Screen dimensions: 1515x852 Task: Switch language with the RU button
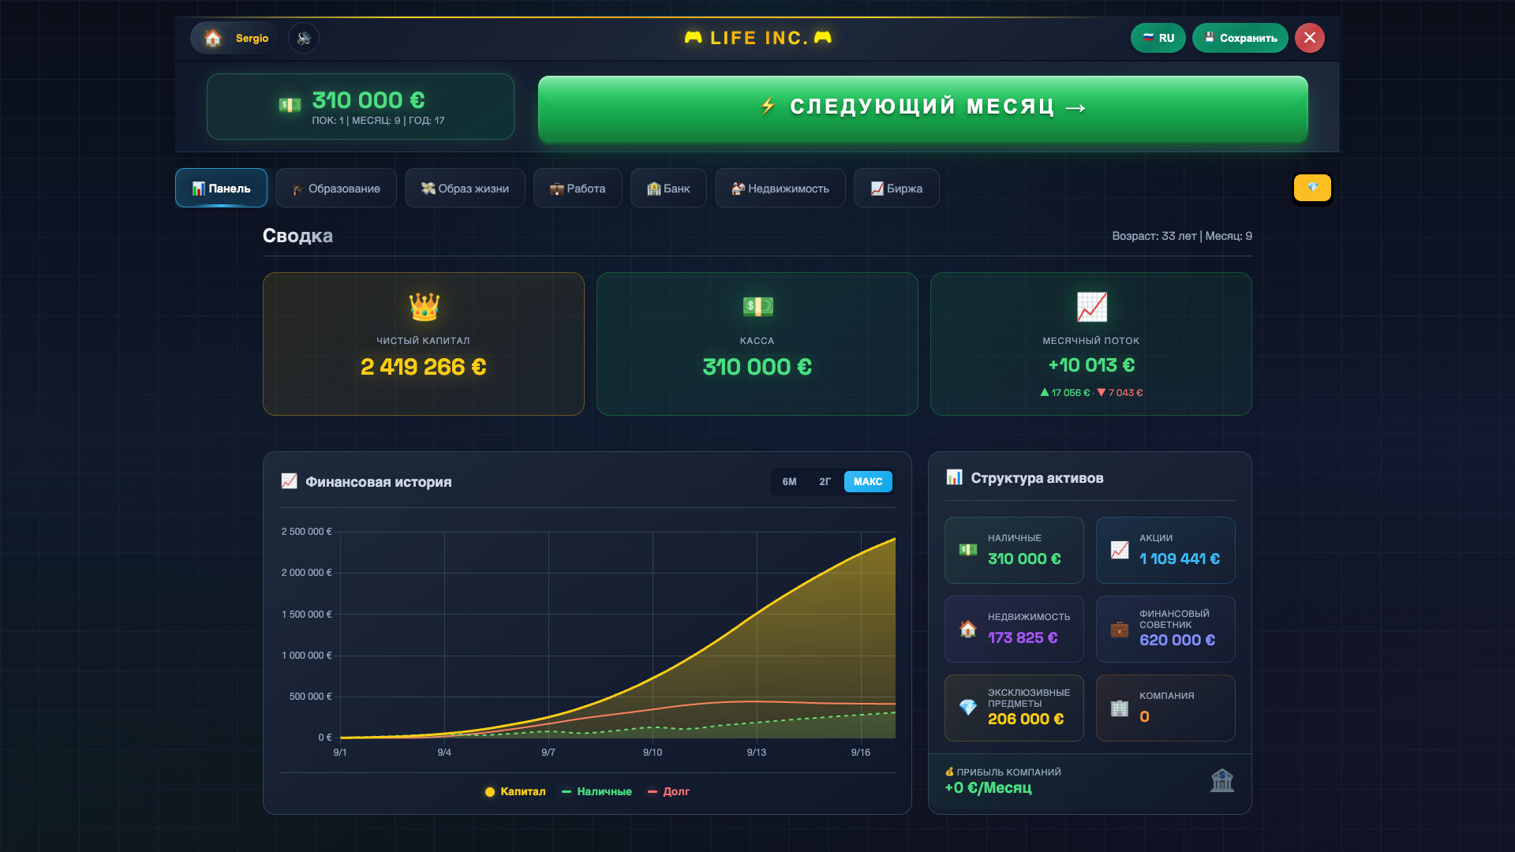1158,38
